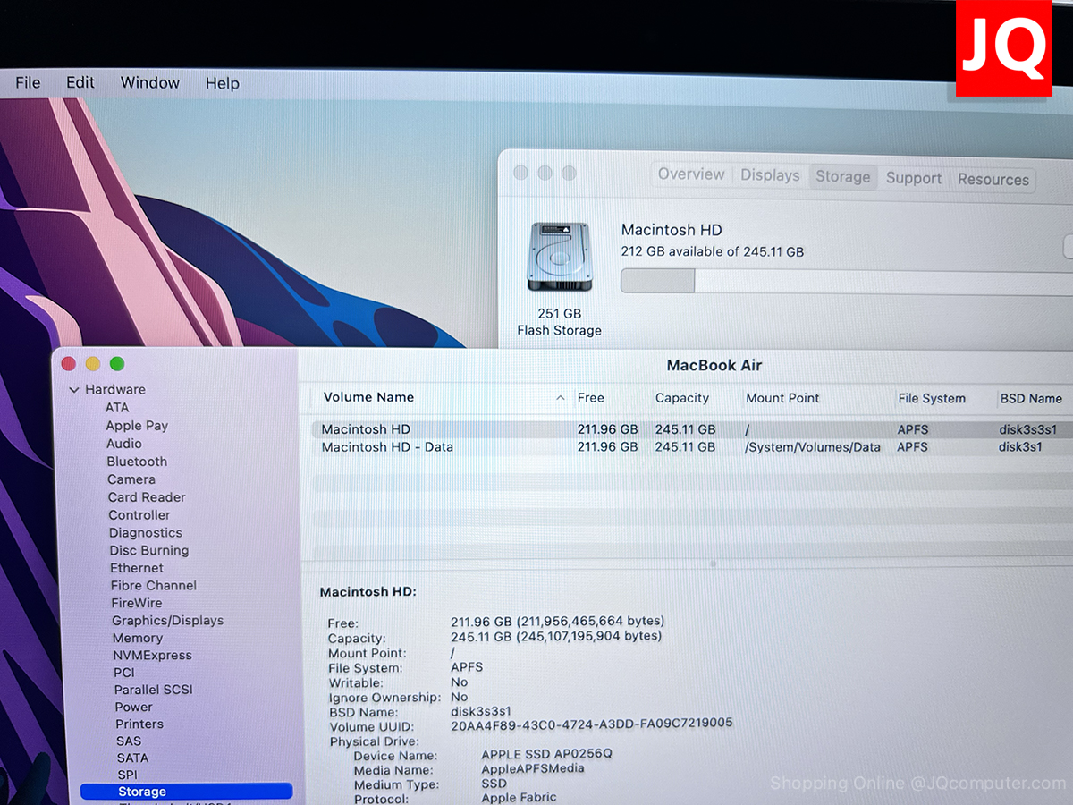Sort by the Capacity column header

(681, 398)
